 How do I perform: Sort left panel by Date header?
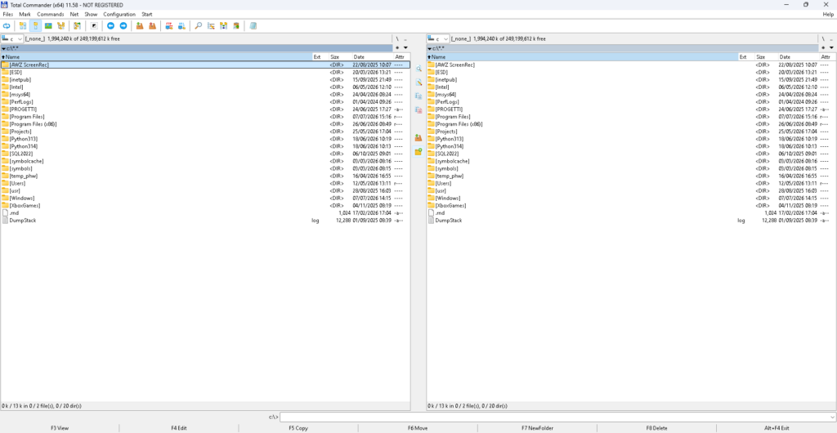click(x=372, y=56)
